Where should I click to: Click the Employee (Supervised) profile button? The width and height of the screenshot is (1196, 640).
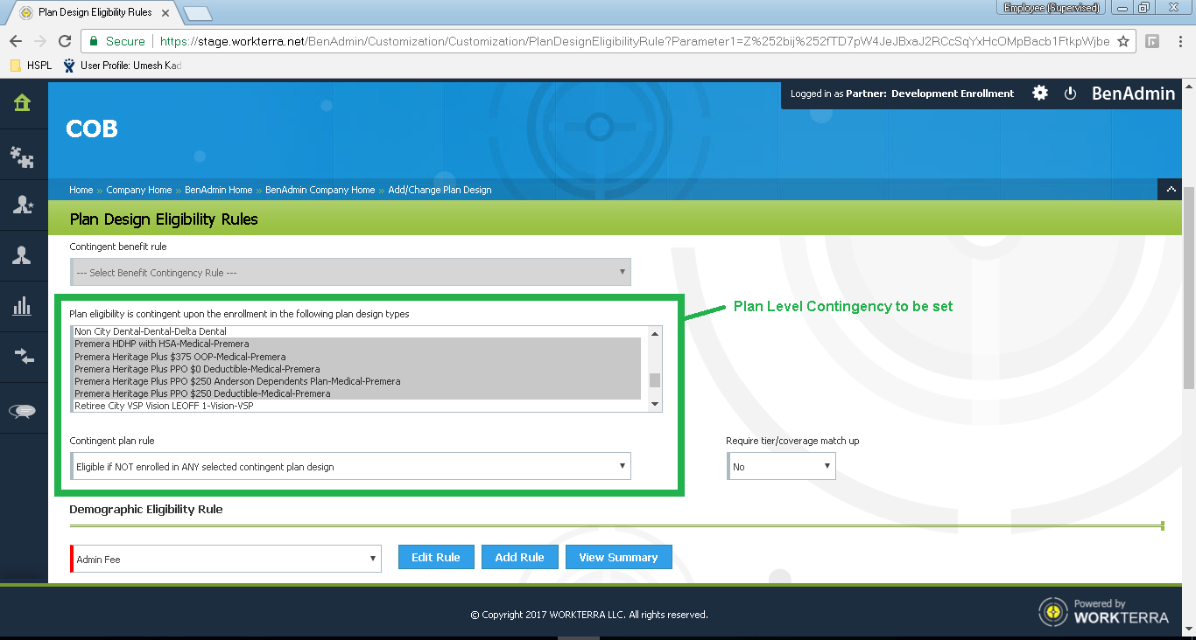point(1052,8)
